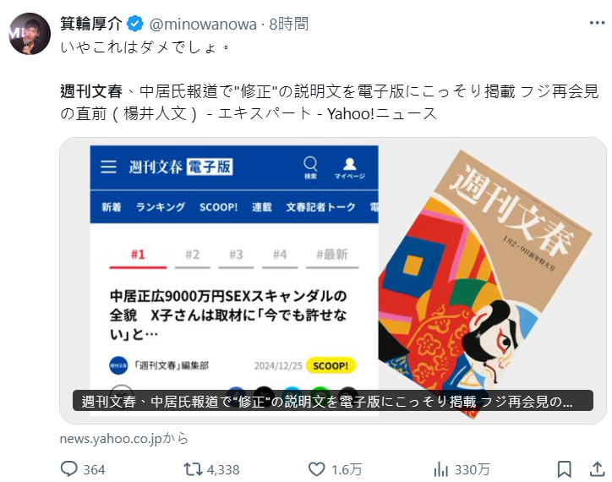Click the @minowanowa handle
This screenshot has height=482, width=612.
click(x=203, y=25)
